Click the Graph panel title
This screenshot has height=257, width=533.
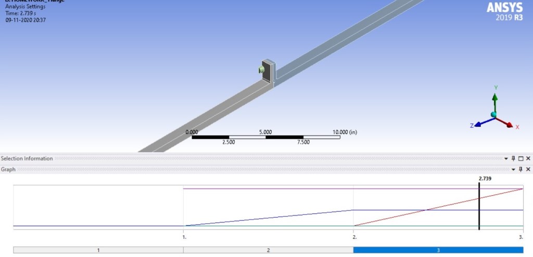click(8, 169)
